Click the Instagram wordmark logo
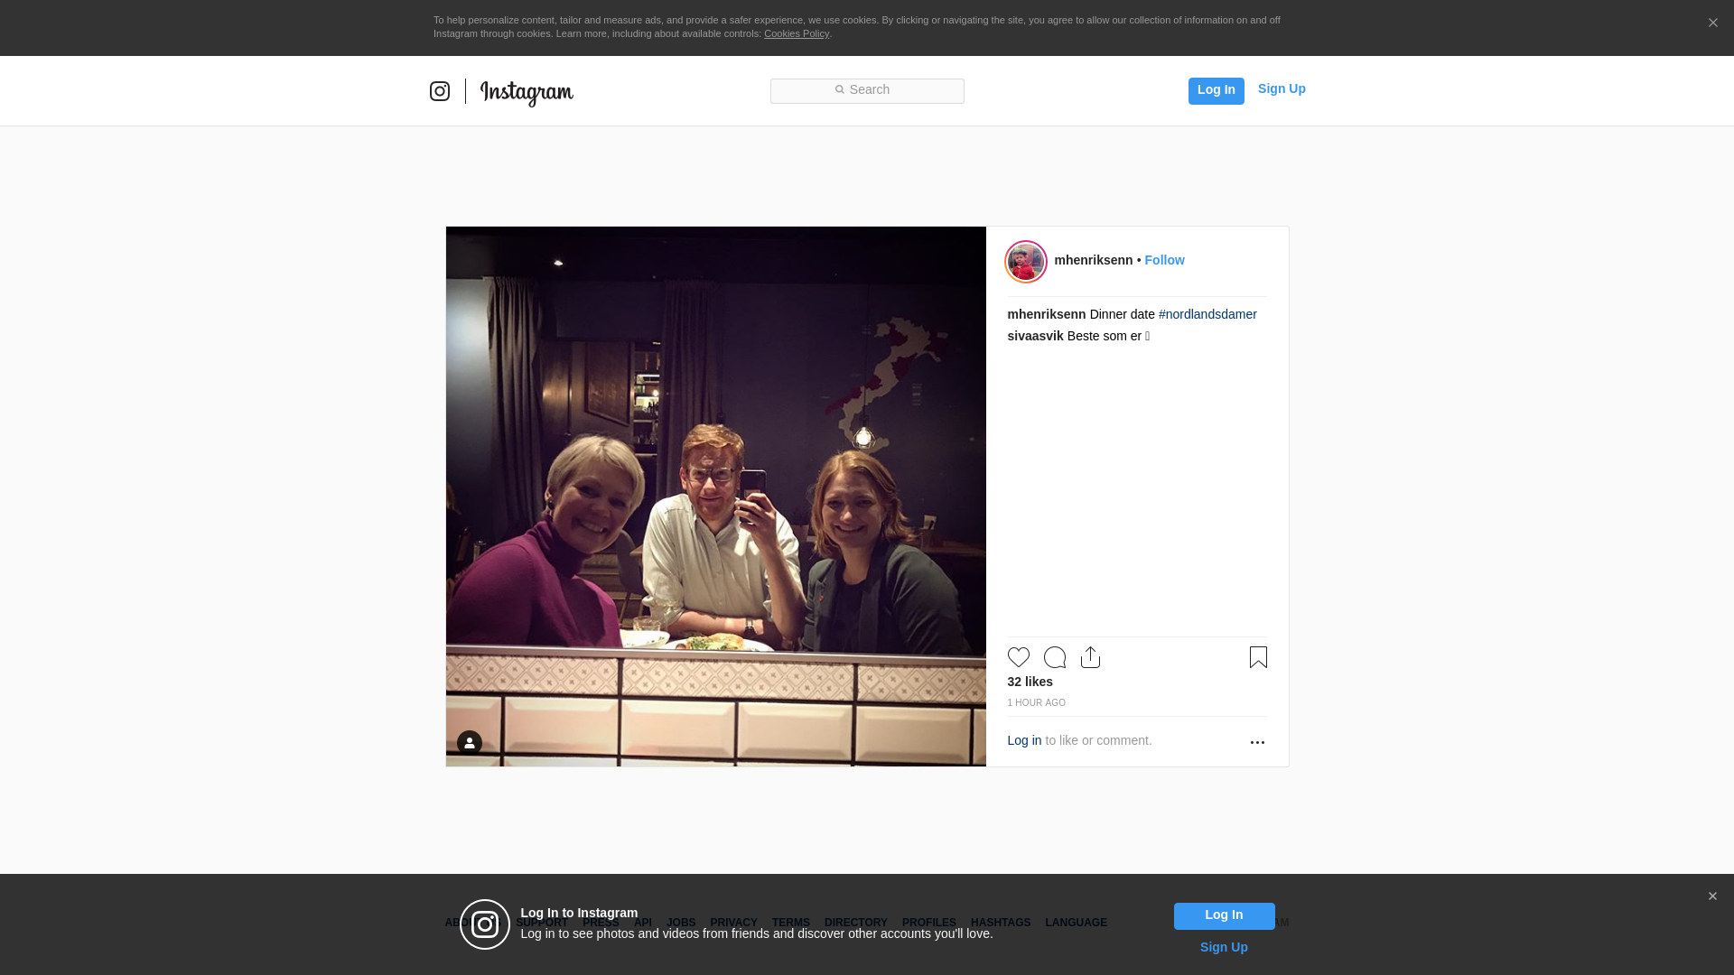The width and height of the screenshot is (1734, 975). tap(527, 92)
